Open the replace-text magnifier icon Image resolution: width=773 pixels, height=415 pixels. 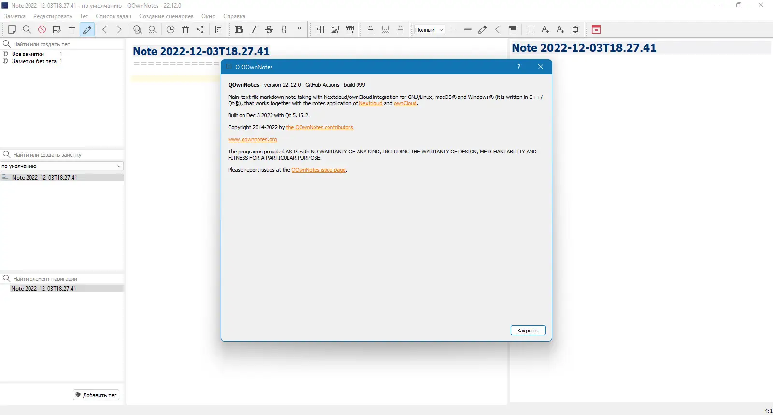tap(153, 29)
